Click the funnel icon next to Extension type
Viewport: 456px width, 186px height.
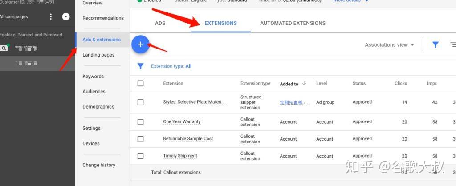click(140, 66)
